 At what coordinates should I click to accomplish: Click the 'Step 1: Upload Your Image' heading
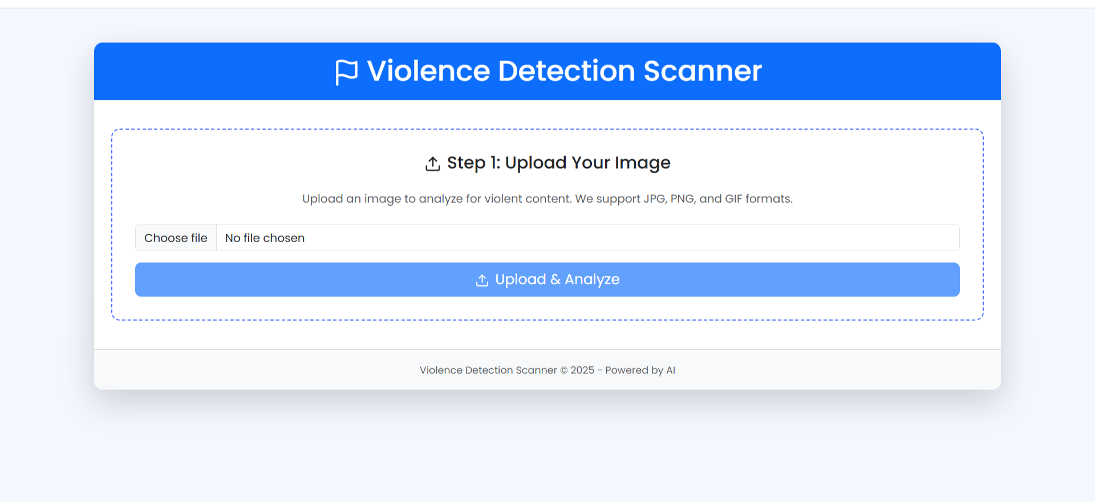[x=558, y=163]
